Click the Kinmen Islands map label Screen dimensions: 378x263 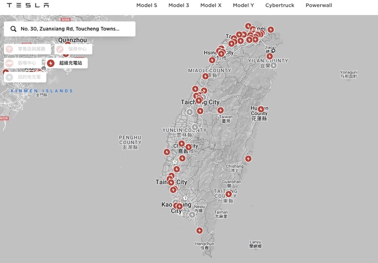[41, 91]
